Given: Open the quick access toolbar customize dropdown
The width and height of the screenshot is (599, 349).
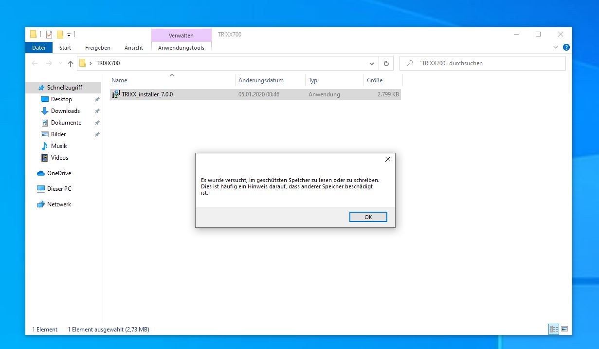Looking at the screenshot, I should [x=69, y=35].
